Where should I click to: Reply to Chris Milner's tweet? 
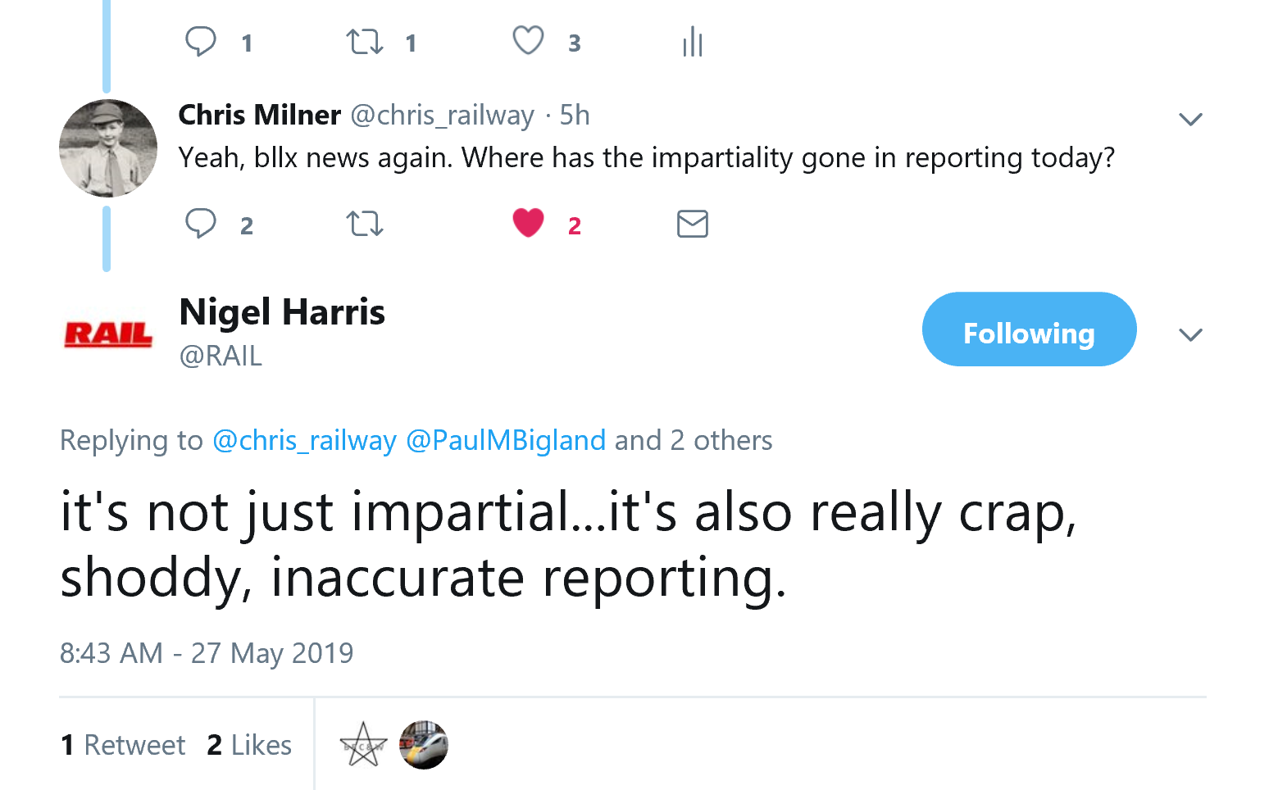coord(201,224)
